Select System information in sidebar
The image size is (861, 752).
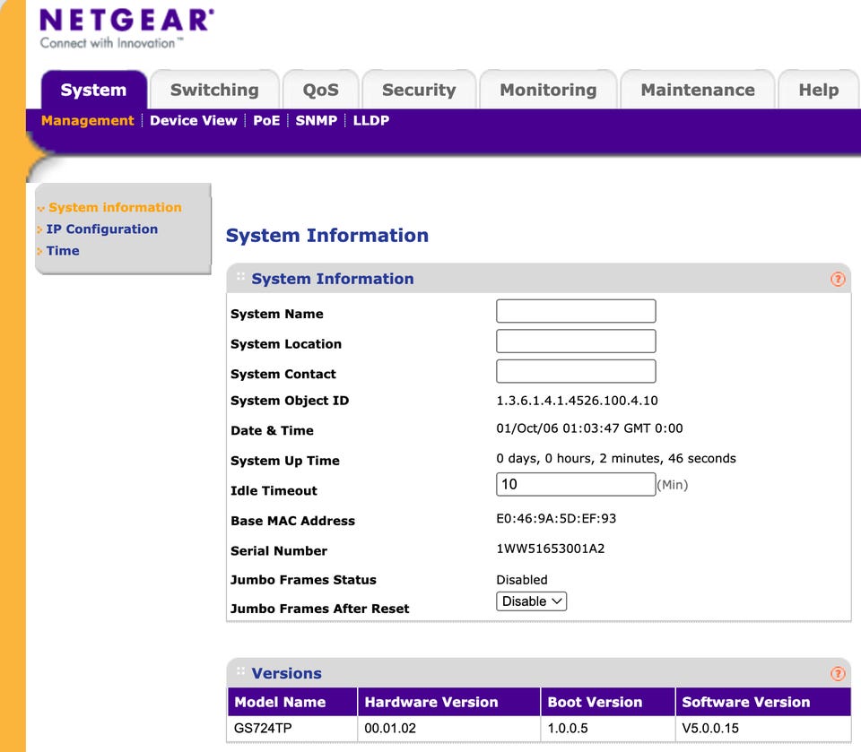click(115, 207)
